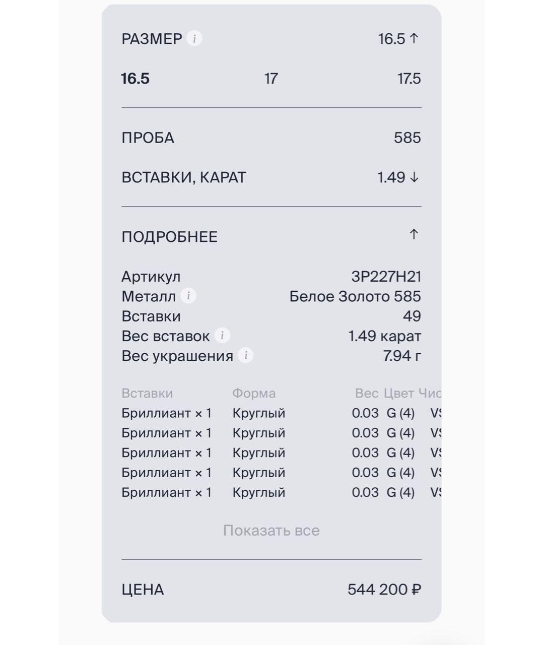
Task: Click the info icon next to РАЗМЕР
Action: 194,38
